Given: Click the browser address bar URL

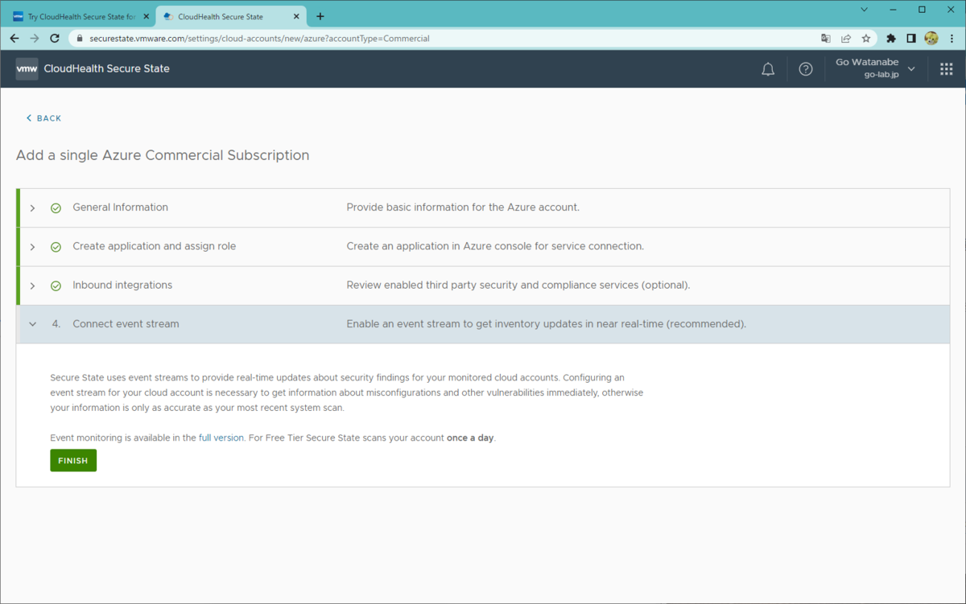Looking at the screenshot, I should click(259, 38).
